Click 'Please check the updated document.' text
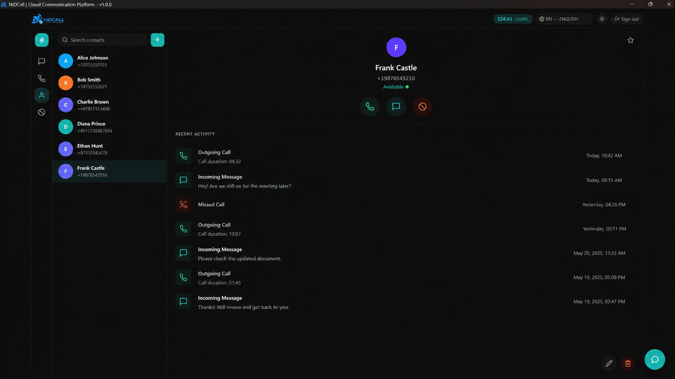The height and width of the screenshot is (379, 675). (240, 259)
